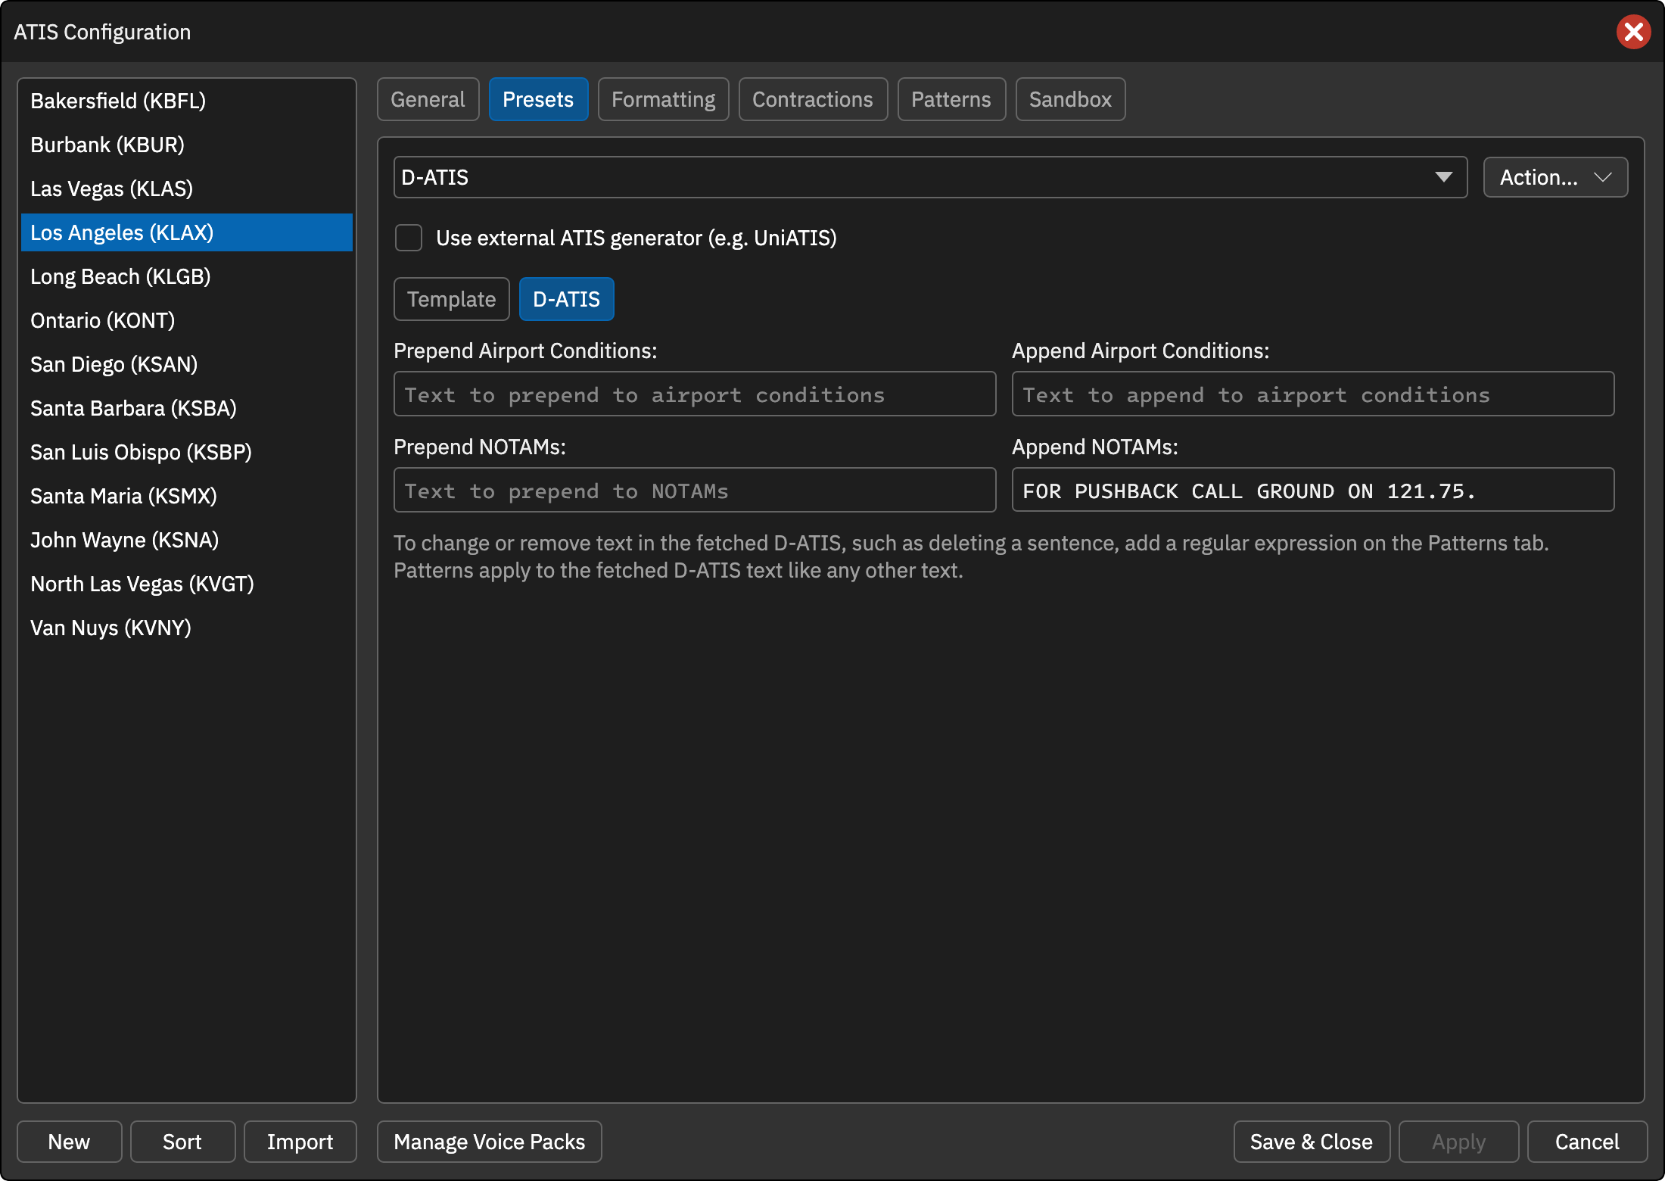Switch to the General tab

pyautogui.click(x=428, y=99)
